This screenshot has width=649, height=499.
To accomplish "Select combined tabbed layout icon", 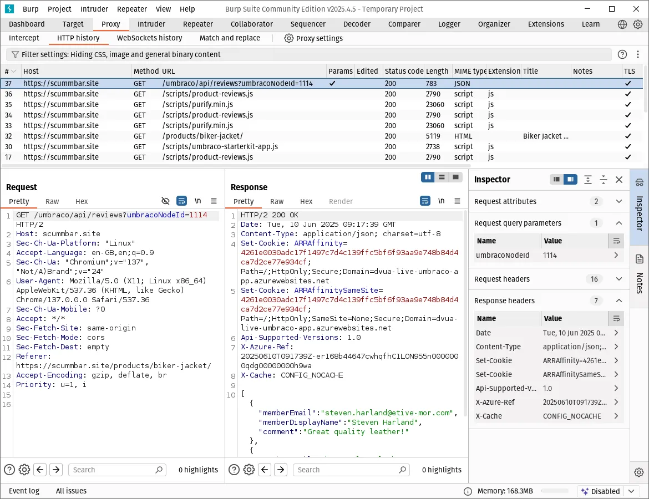I will point(456,177).
